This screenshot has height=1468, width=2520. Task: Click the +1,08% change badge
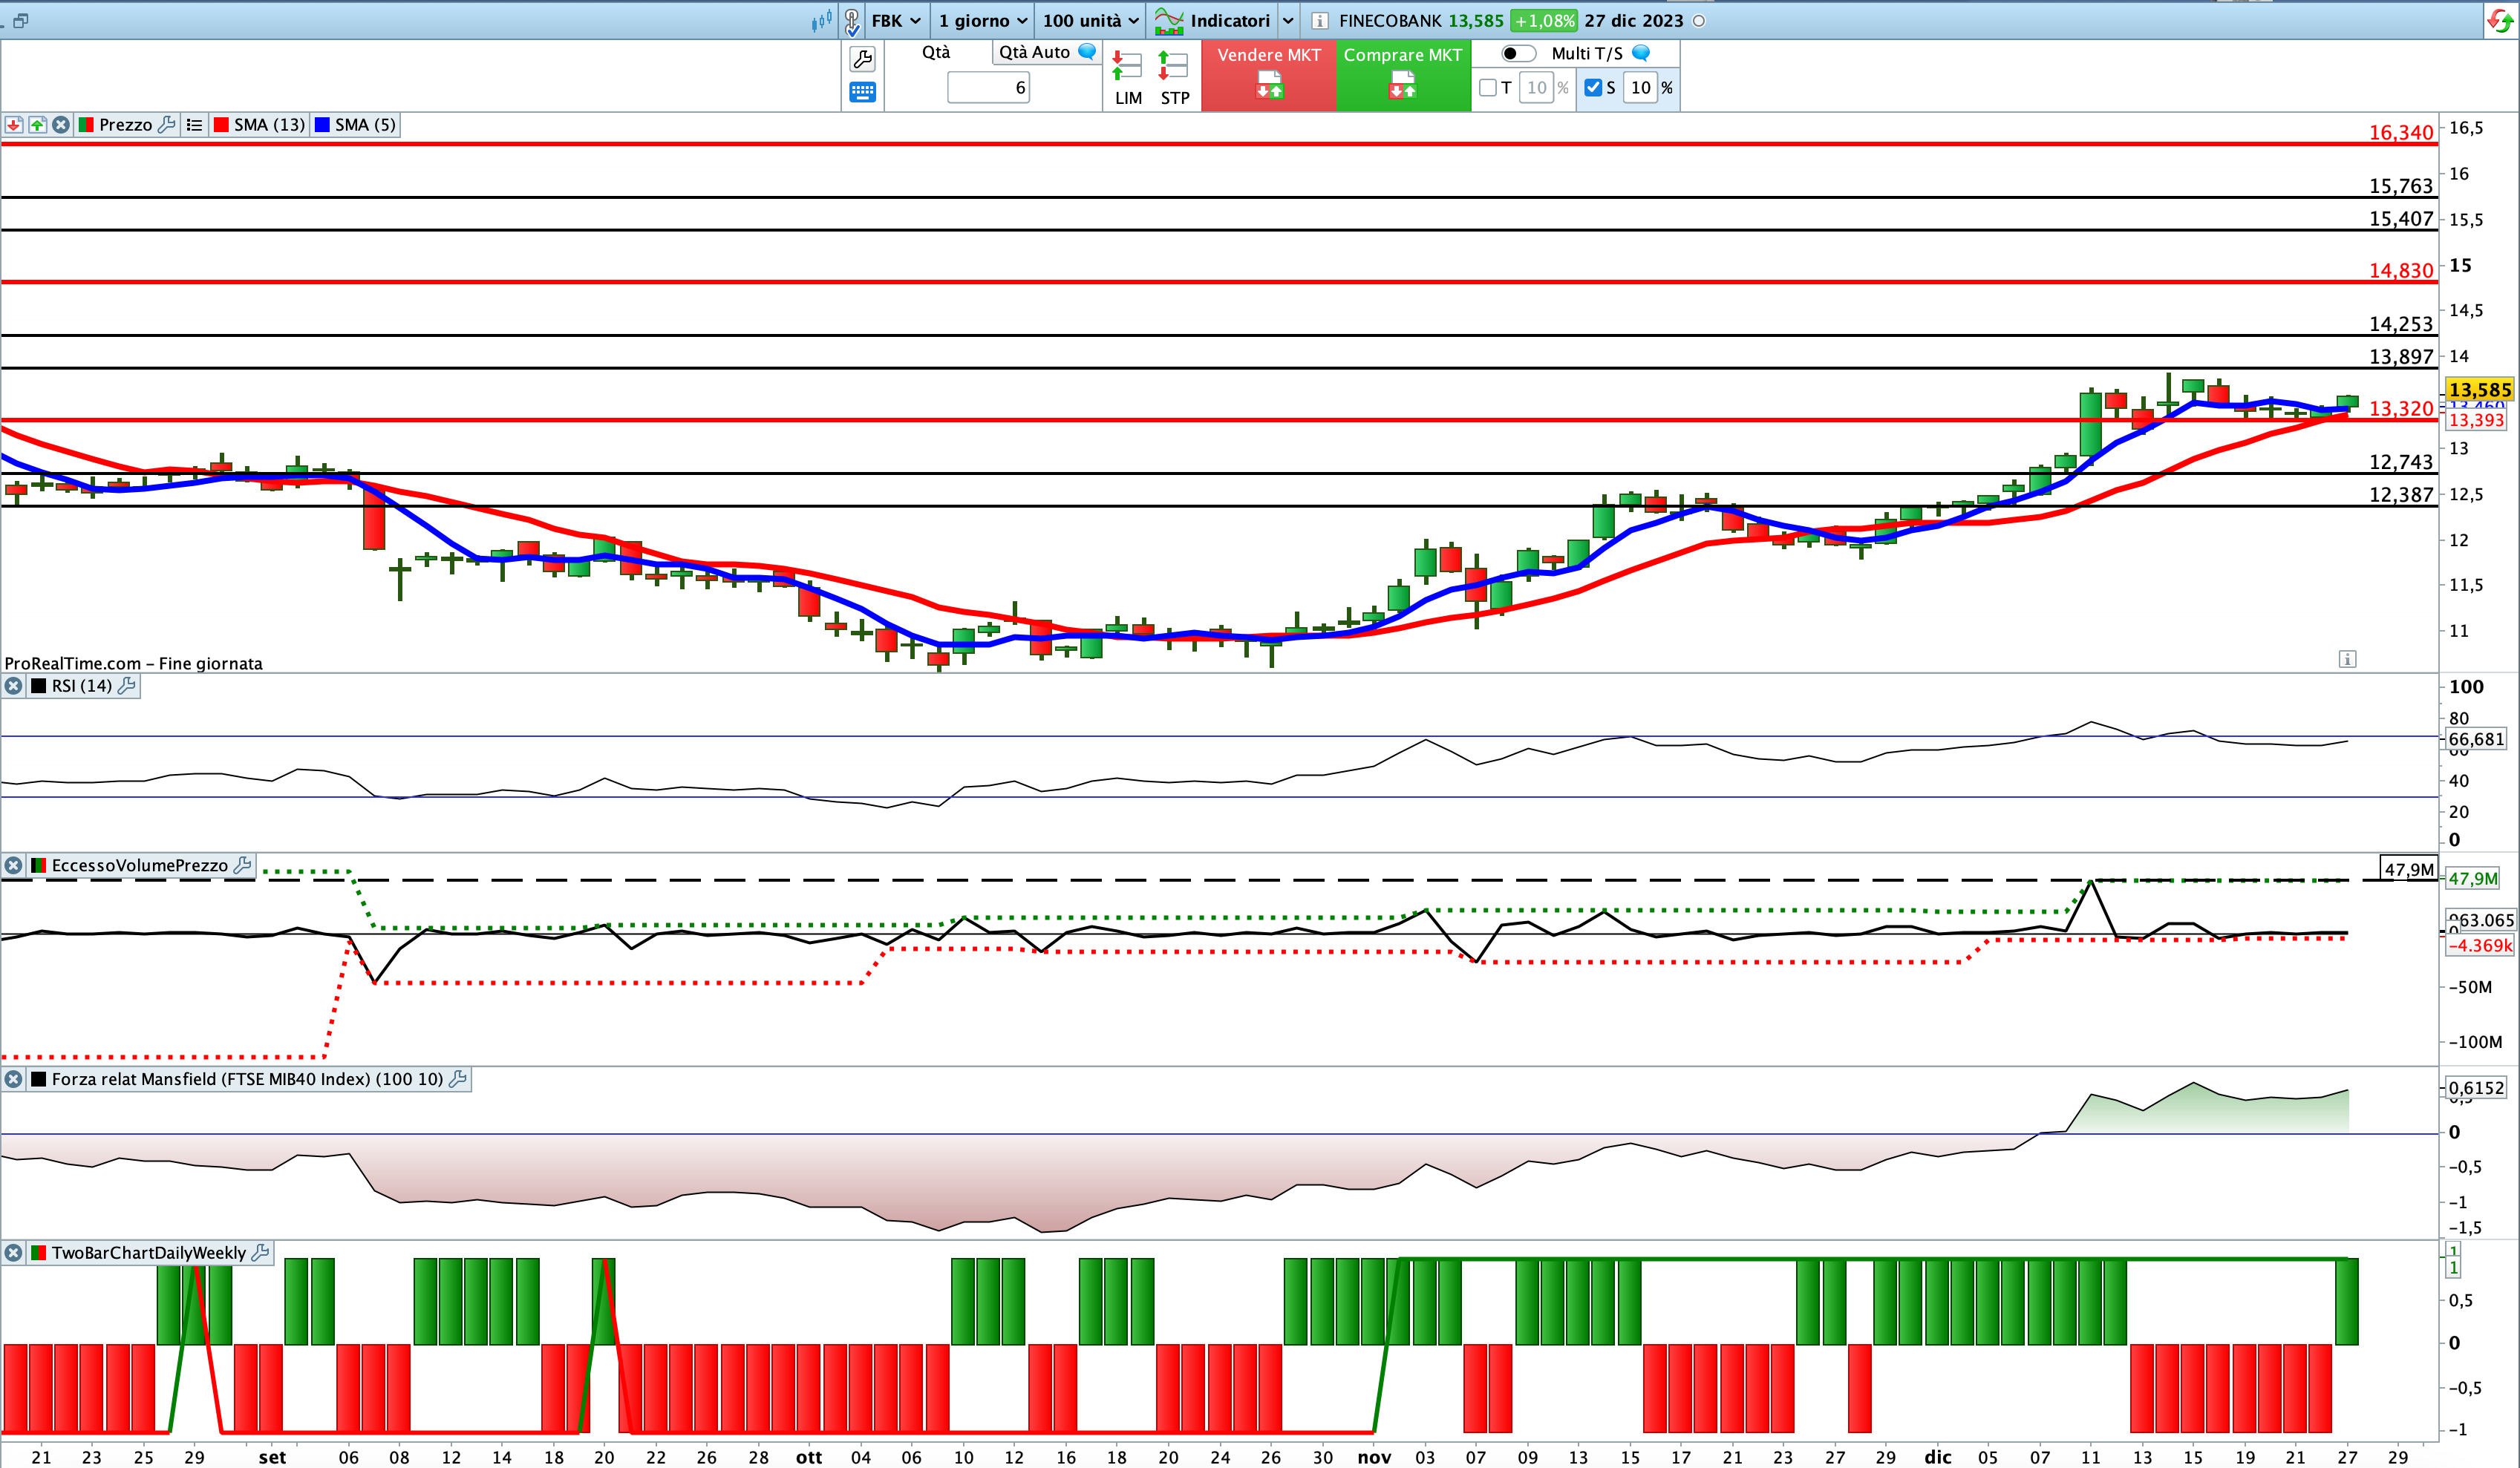point(1543,21)
